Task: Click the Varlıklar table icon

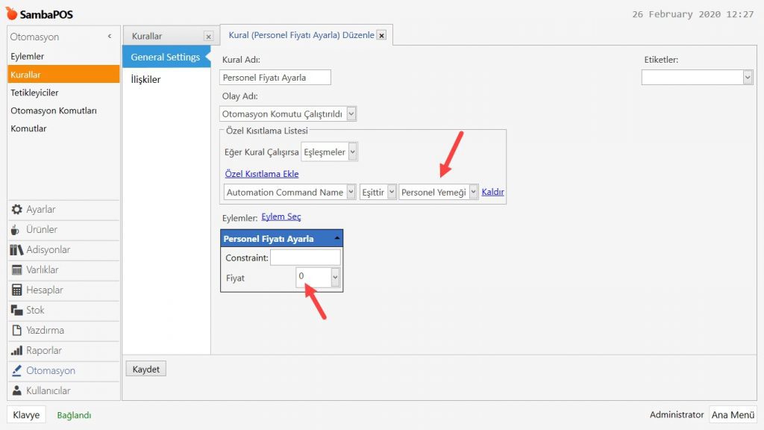Action: [16, 270]
